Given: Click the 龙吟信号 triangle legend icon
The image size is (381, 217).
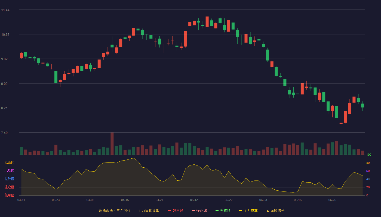Looking at the screenshot, I should point(268,210).
